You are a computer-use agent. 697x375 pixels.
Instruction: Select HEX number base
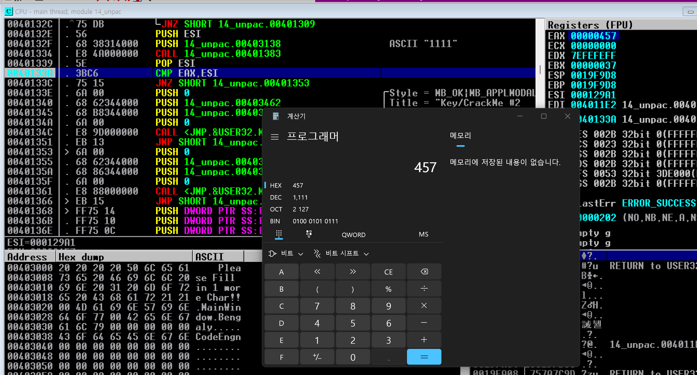(x=276, y=186)
